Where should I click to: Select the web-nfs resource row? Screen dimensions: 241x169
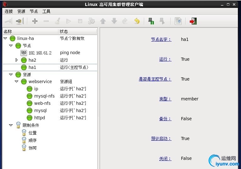coord(50,103)
